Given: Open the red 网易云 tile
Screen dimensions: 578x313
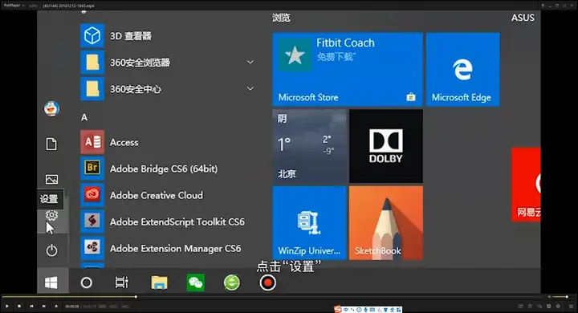Looking at the screenshot, I should (x=526, y=185).
